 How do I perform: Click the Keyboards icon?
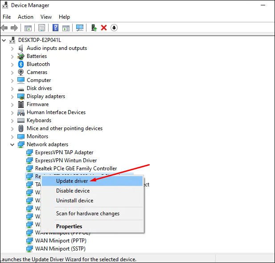point(21,120)
